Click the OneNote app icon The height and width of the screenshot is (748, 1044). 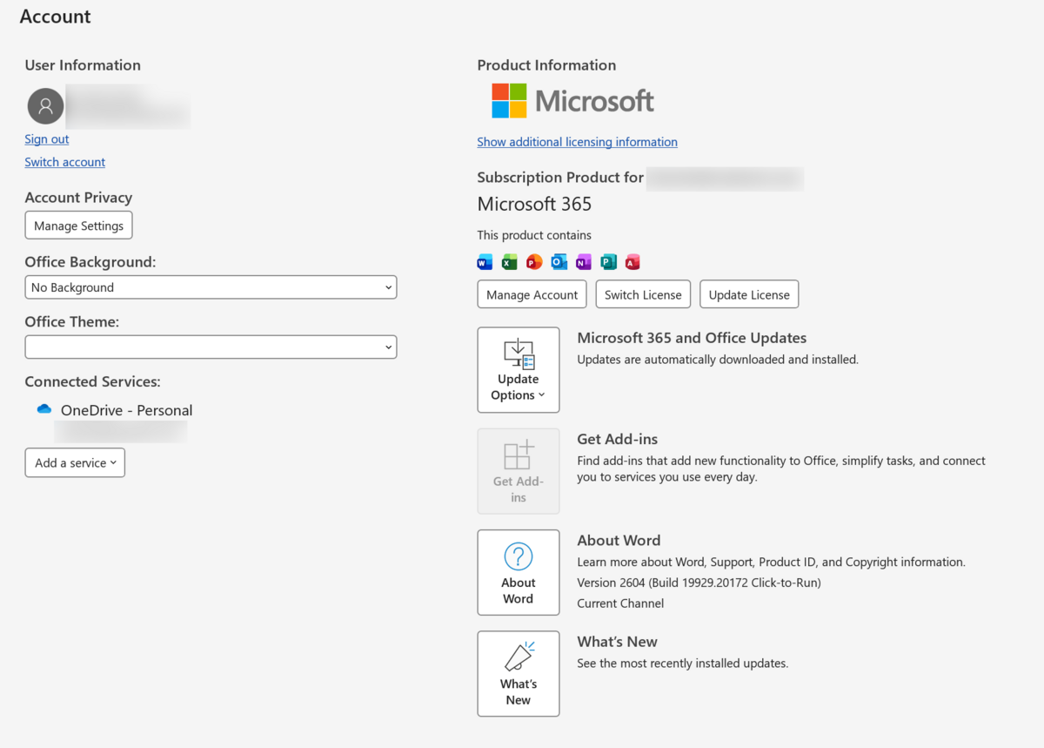click(584, 262)
